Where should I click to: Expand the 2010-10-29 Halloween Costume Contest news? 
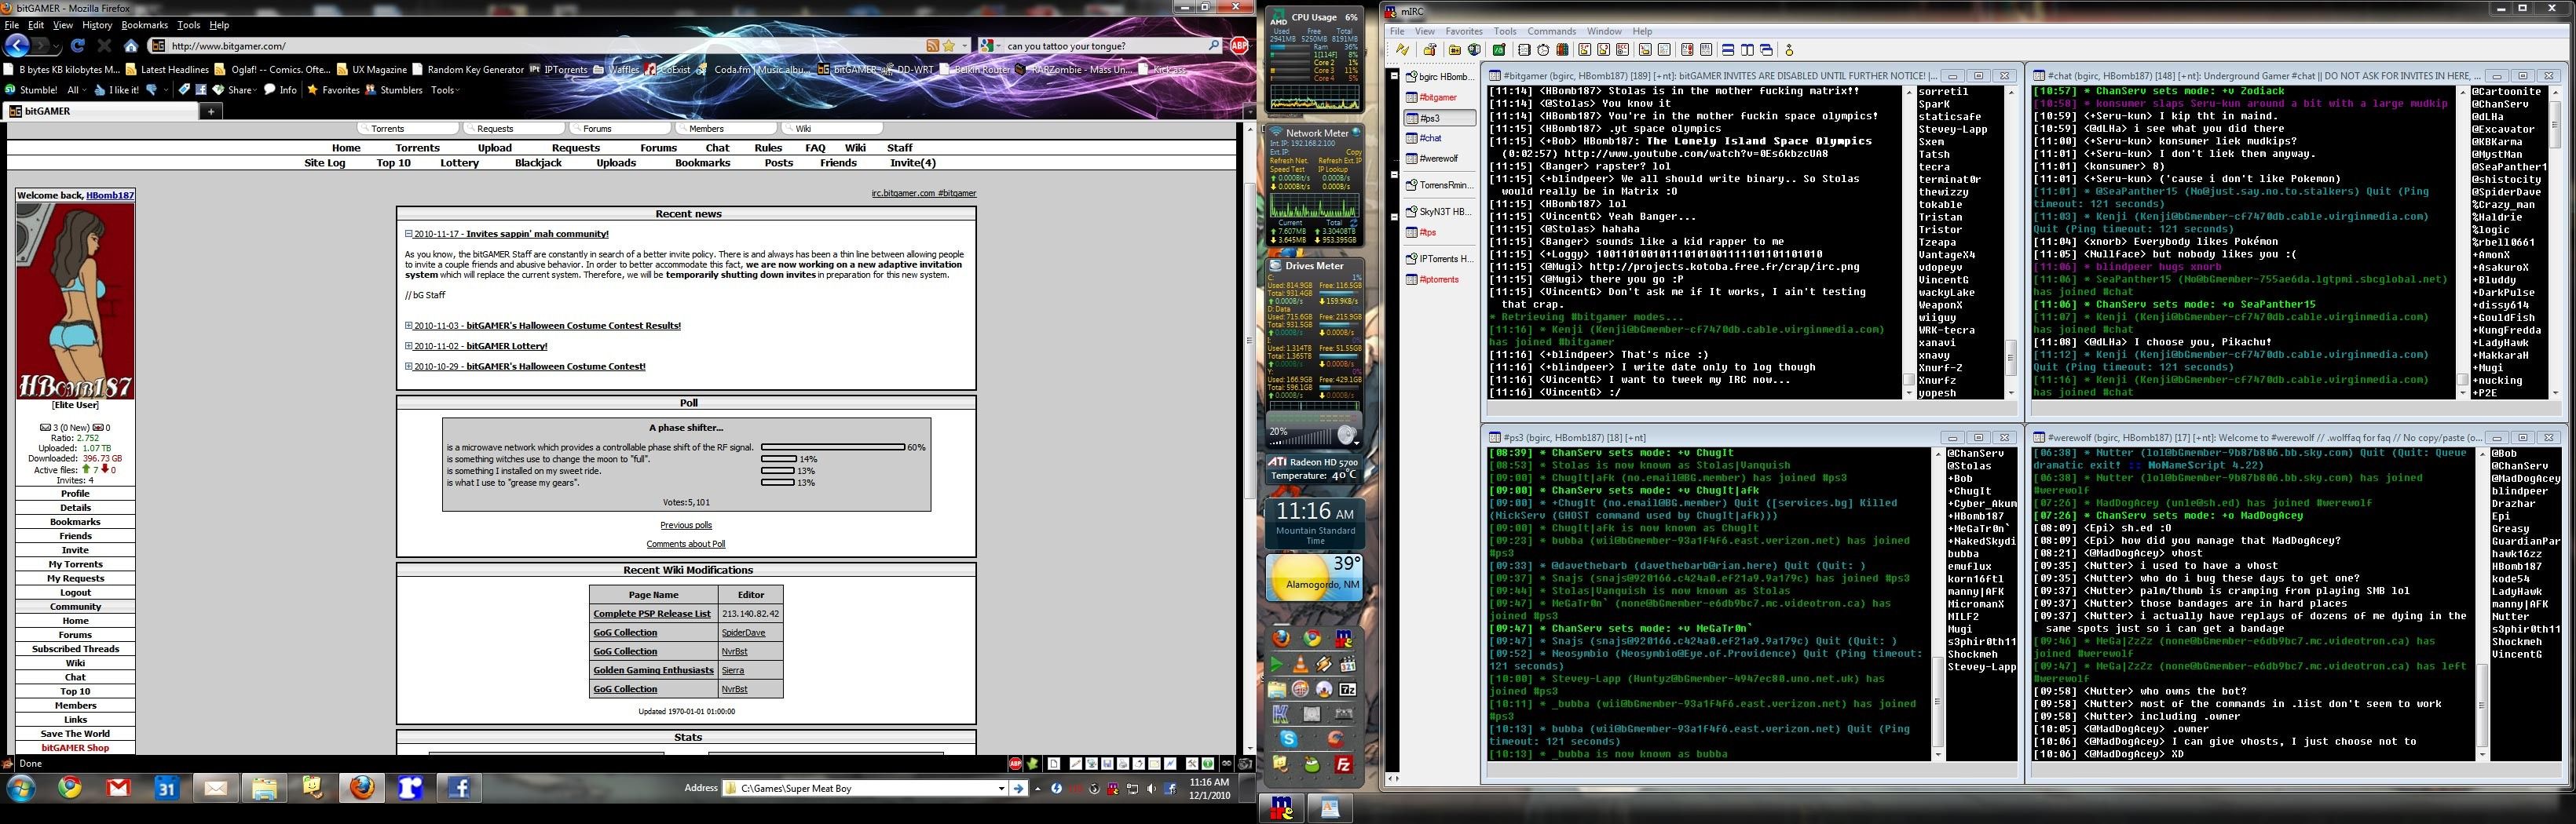tap(409, 366)
